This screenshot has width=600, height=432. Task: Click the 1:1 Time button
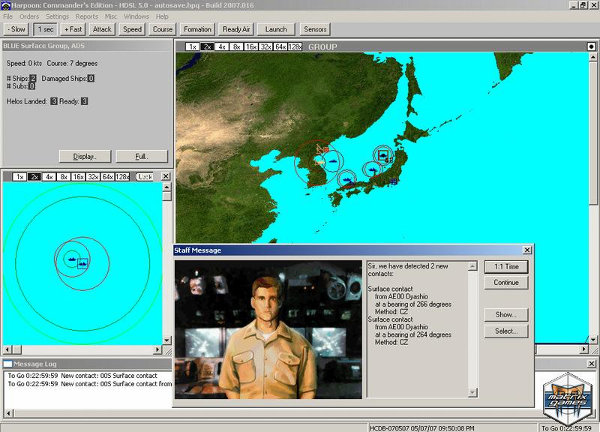point(506,267)
